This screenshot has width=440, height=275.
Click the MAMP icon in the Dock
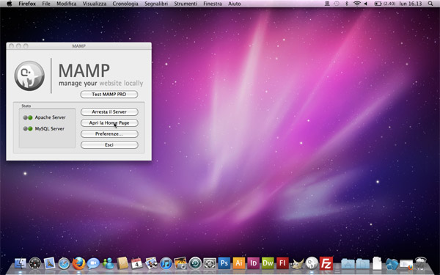[x=312, y=263]
